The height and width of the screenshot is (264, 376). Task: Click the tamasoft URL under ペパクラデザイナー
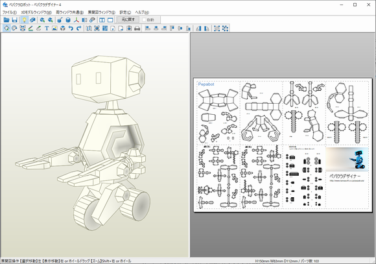tap(347, 181)
